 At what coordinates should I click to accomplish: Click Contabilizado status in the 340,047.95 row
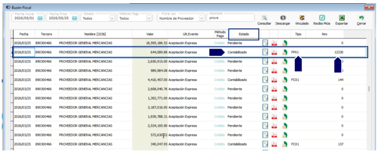(237, 144)
